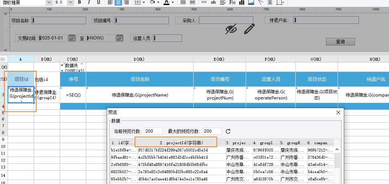Open calendar picker beside =NOW()
389x184 pixels.
(x=119, y=38)
